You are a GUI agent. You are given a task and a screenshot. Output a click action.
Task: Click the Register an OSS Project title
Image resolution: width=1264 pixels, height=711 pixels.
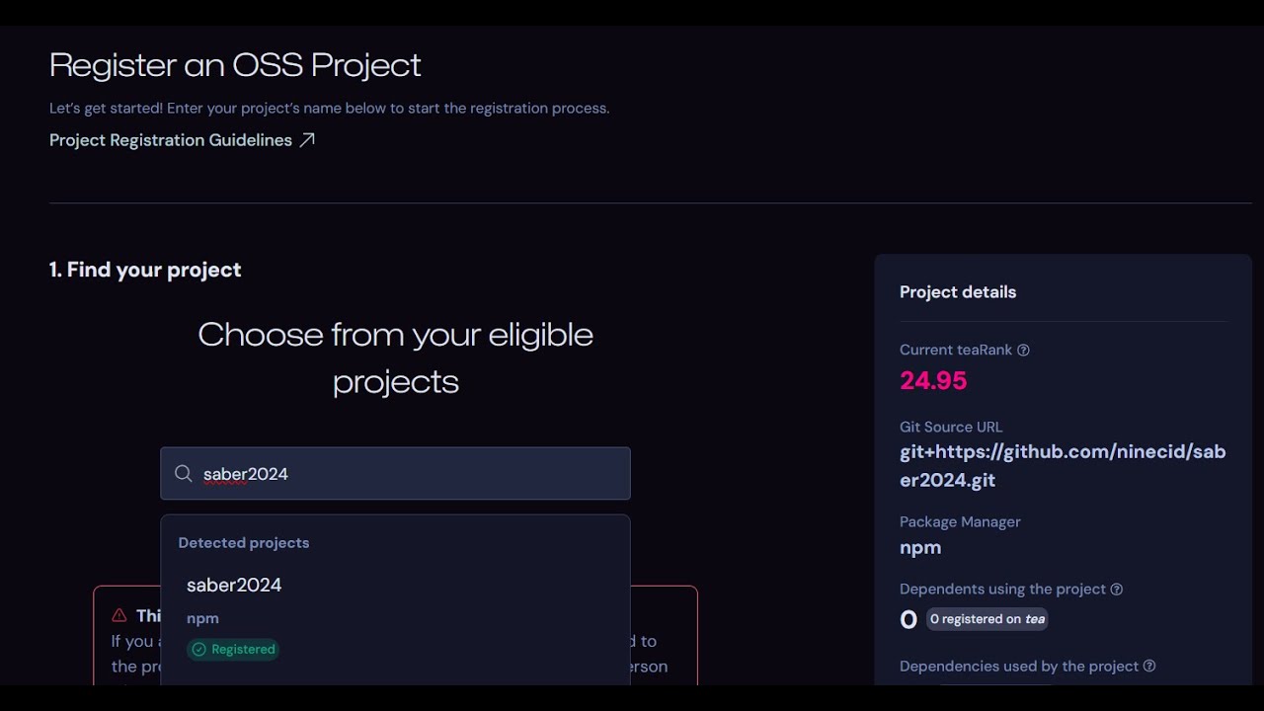coord(235,65)
